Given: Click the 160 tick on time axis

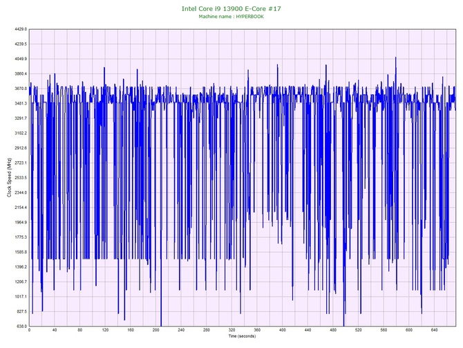Looking at the screenshot, I should tap(131, 330).
